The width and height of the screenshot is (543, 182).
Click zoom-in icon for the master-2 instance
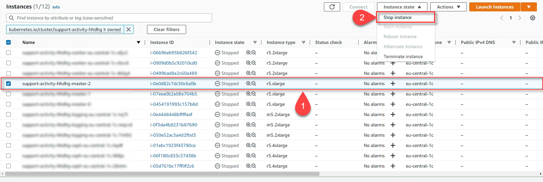pos(248,83)
